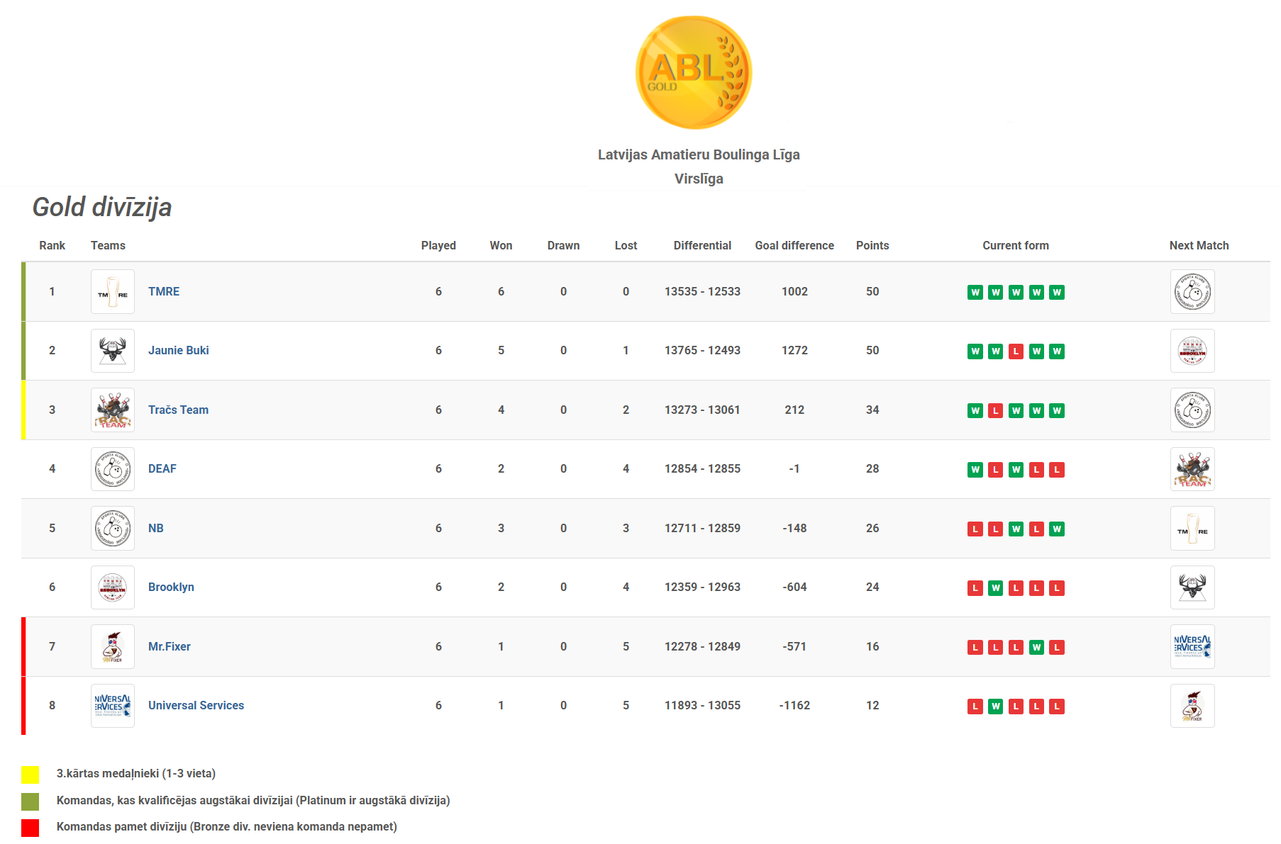
Task: Click the Goal difference column header
Action: 794,246
